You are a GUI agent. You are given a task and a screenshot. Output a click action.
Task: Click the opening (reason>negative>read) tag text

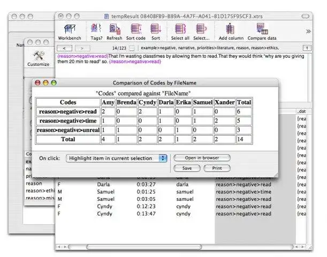(83, 56)
